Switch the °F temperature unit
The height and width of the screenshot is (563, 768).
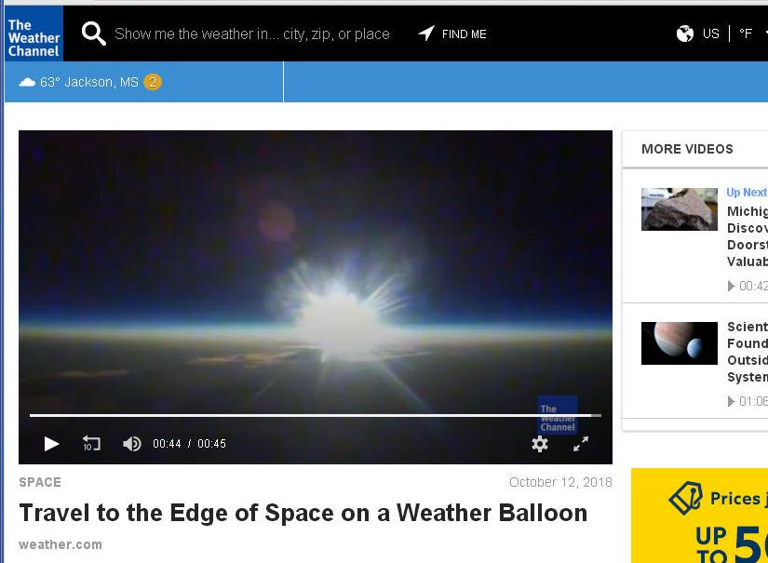746,34
